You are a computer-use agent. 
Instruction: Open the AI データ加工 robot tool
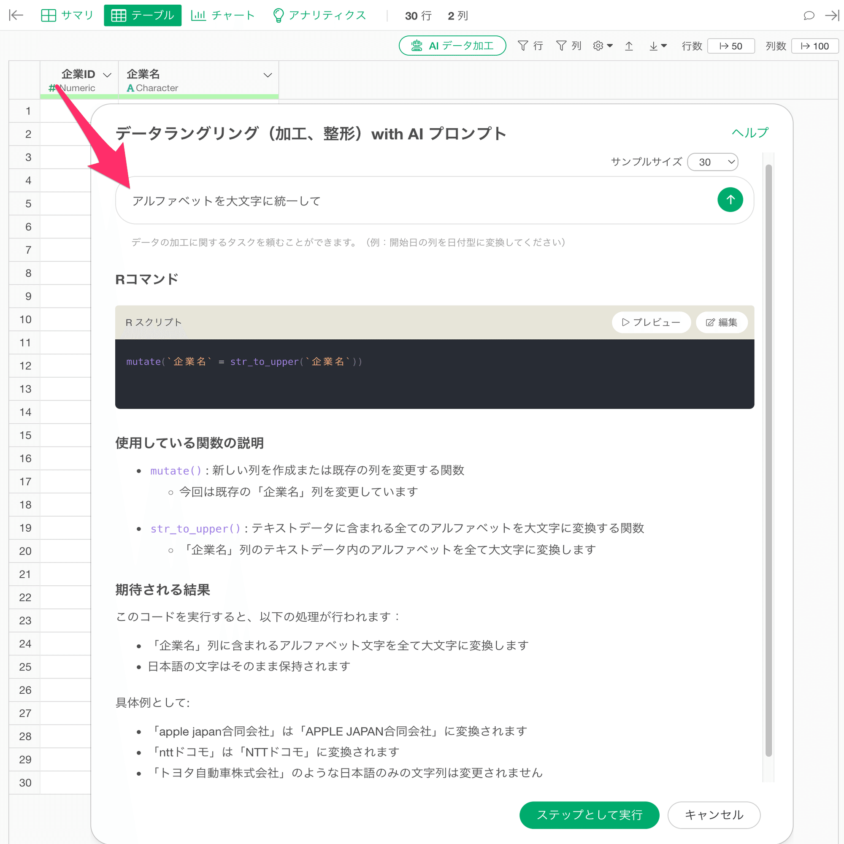(452, 46)
